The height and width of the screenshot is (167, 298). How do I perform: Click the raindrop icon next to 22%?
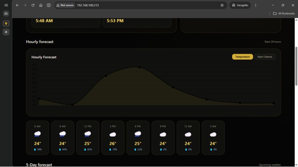135,149
